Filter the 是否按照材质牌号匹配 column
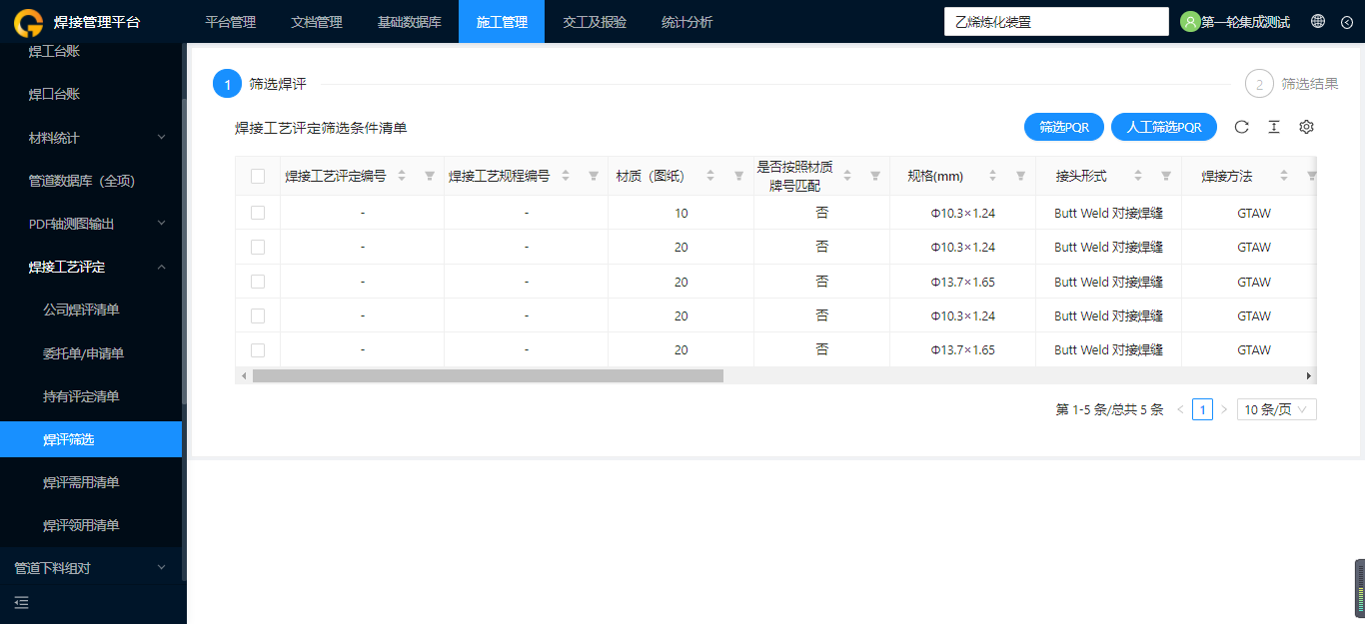The image size is (1365, 624). click(875, 176)
